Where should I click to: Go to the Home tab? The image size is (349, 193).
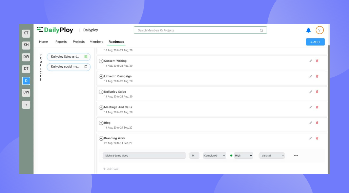[x=43, y=42]
